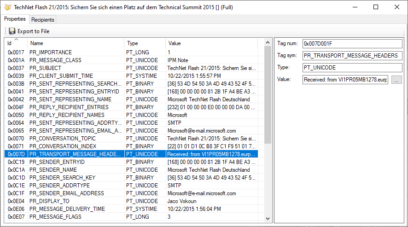Select the PR_SENDER_NAME row
This screenshot has width=408, height=227.
pyautogui.click(x=131, y=170)
